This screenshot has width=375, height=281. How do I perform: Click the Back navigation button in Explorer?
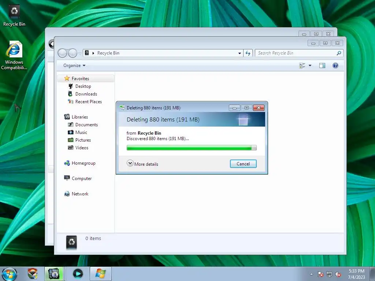(62, 53)
